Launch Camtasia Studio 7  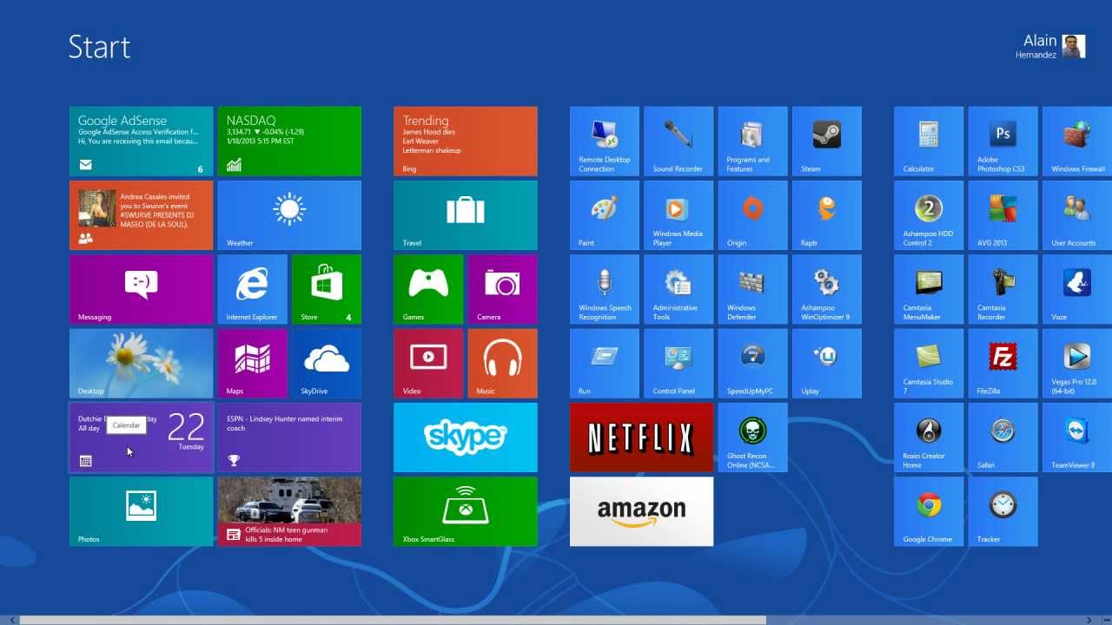click(929, 364)
